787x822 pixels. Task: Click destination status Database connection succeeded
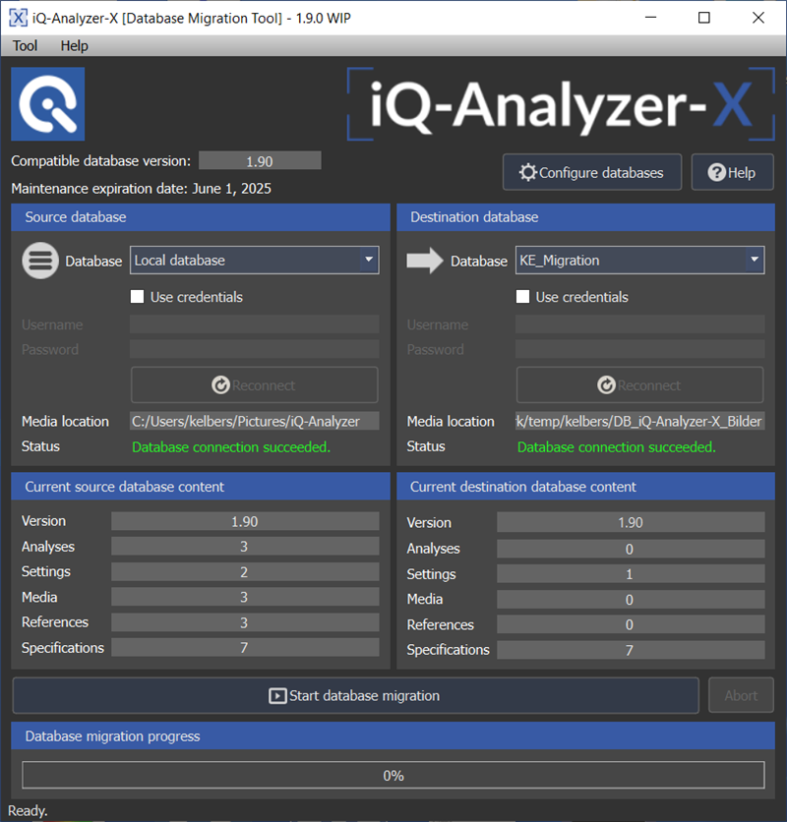pyautogui.click(x=617, y=447)
